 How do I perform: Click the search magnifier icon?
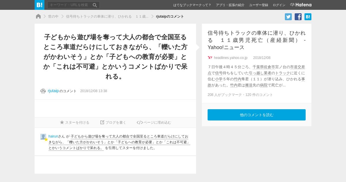95,5
